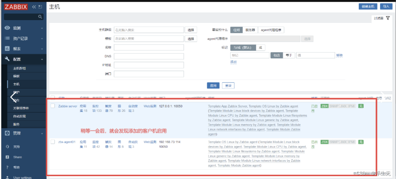This screenshot has height=179, width=396.
Task: Open 主机群组 in configuration submenu
Action: 20,68
